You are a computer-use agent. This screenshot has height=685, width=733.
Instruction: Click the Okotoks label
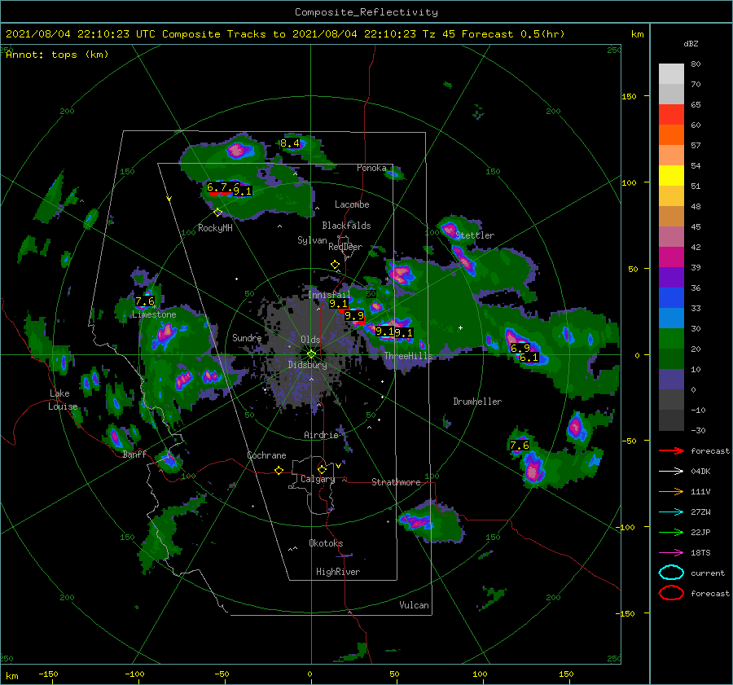click(326, 542)
